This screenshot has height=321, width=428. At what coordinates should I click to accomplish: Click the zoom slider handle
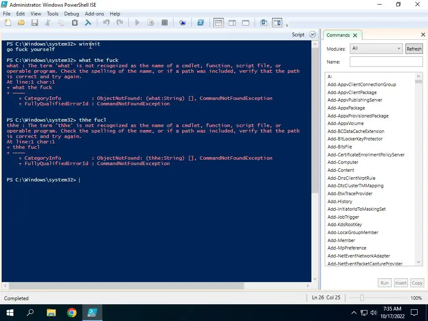(362, 298)
